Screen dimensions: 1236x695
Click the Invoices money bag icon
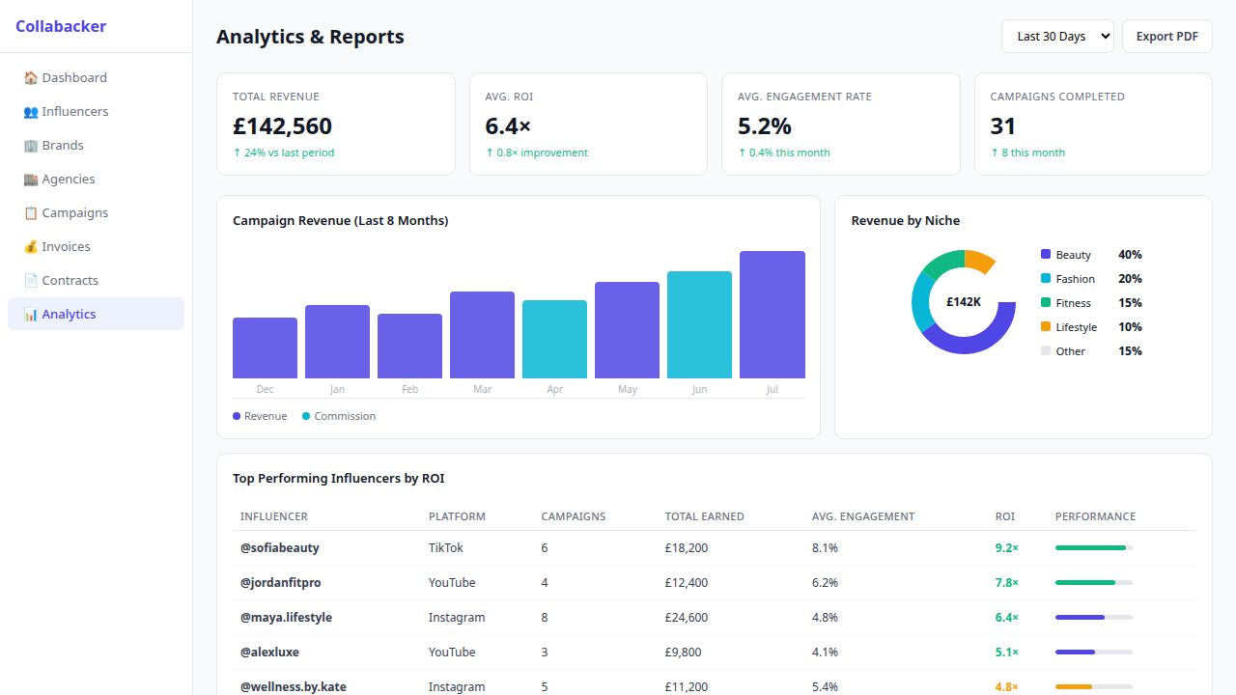[x=31, y=246]
